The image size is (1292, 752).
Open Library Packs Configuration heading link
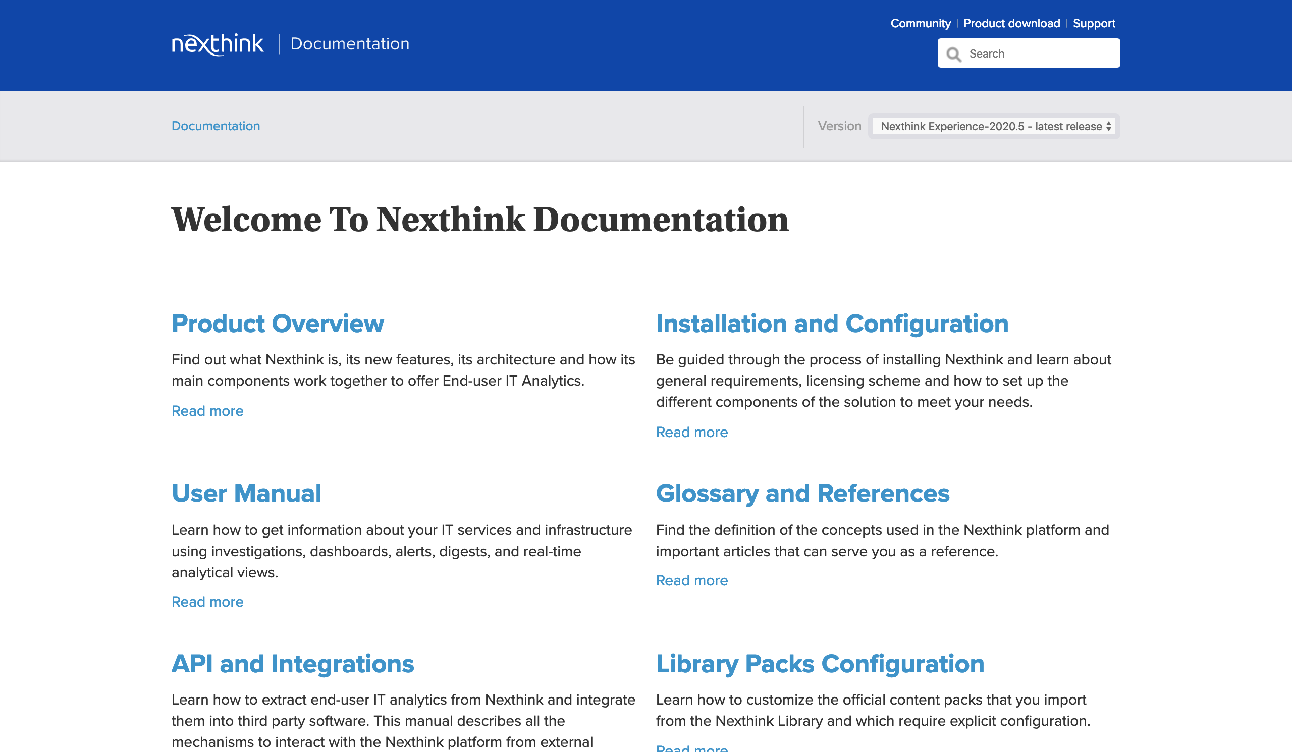click(x=820, y=664)
